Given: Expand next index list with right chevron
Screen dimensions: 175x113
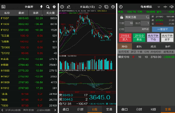Looking at the screenshot, I should [x=55, y=110].
